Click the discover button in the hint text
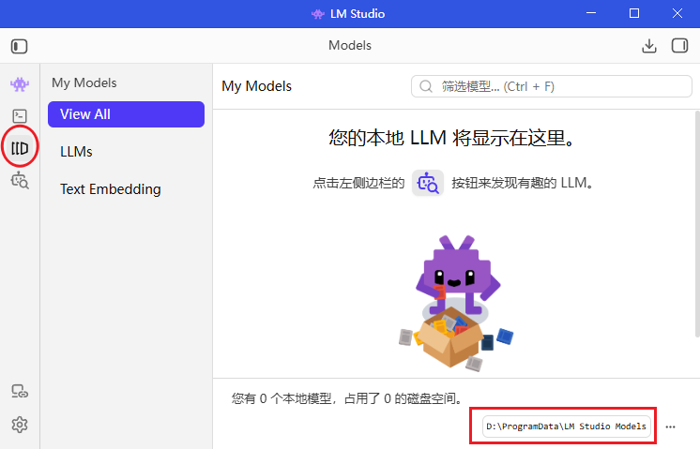The image size is (700, 449). pos(427,183)
